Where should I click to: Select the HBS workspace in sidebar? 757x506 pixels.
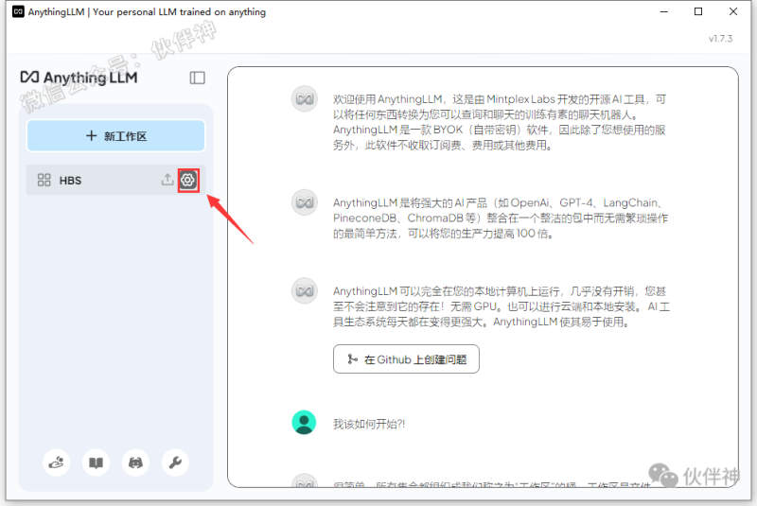click(x=95, y=180)
